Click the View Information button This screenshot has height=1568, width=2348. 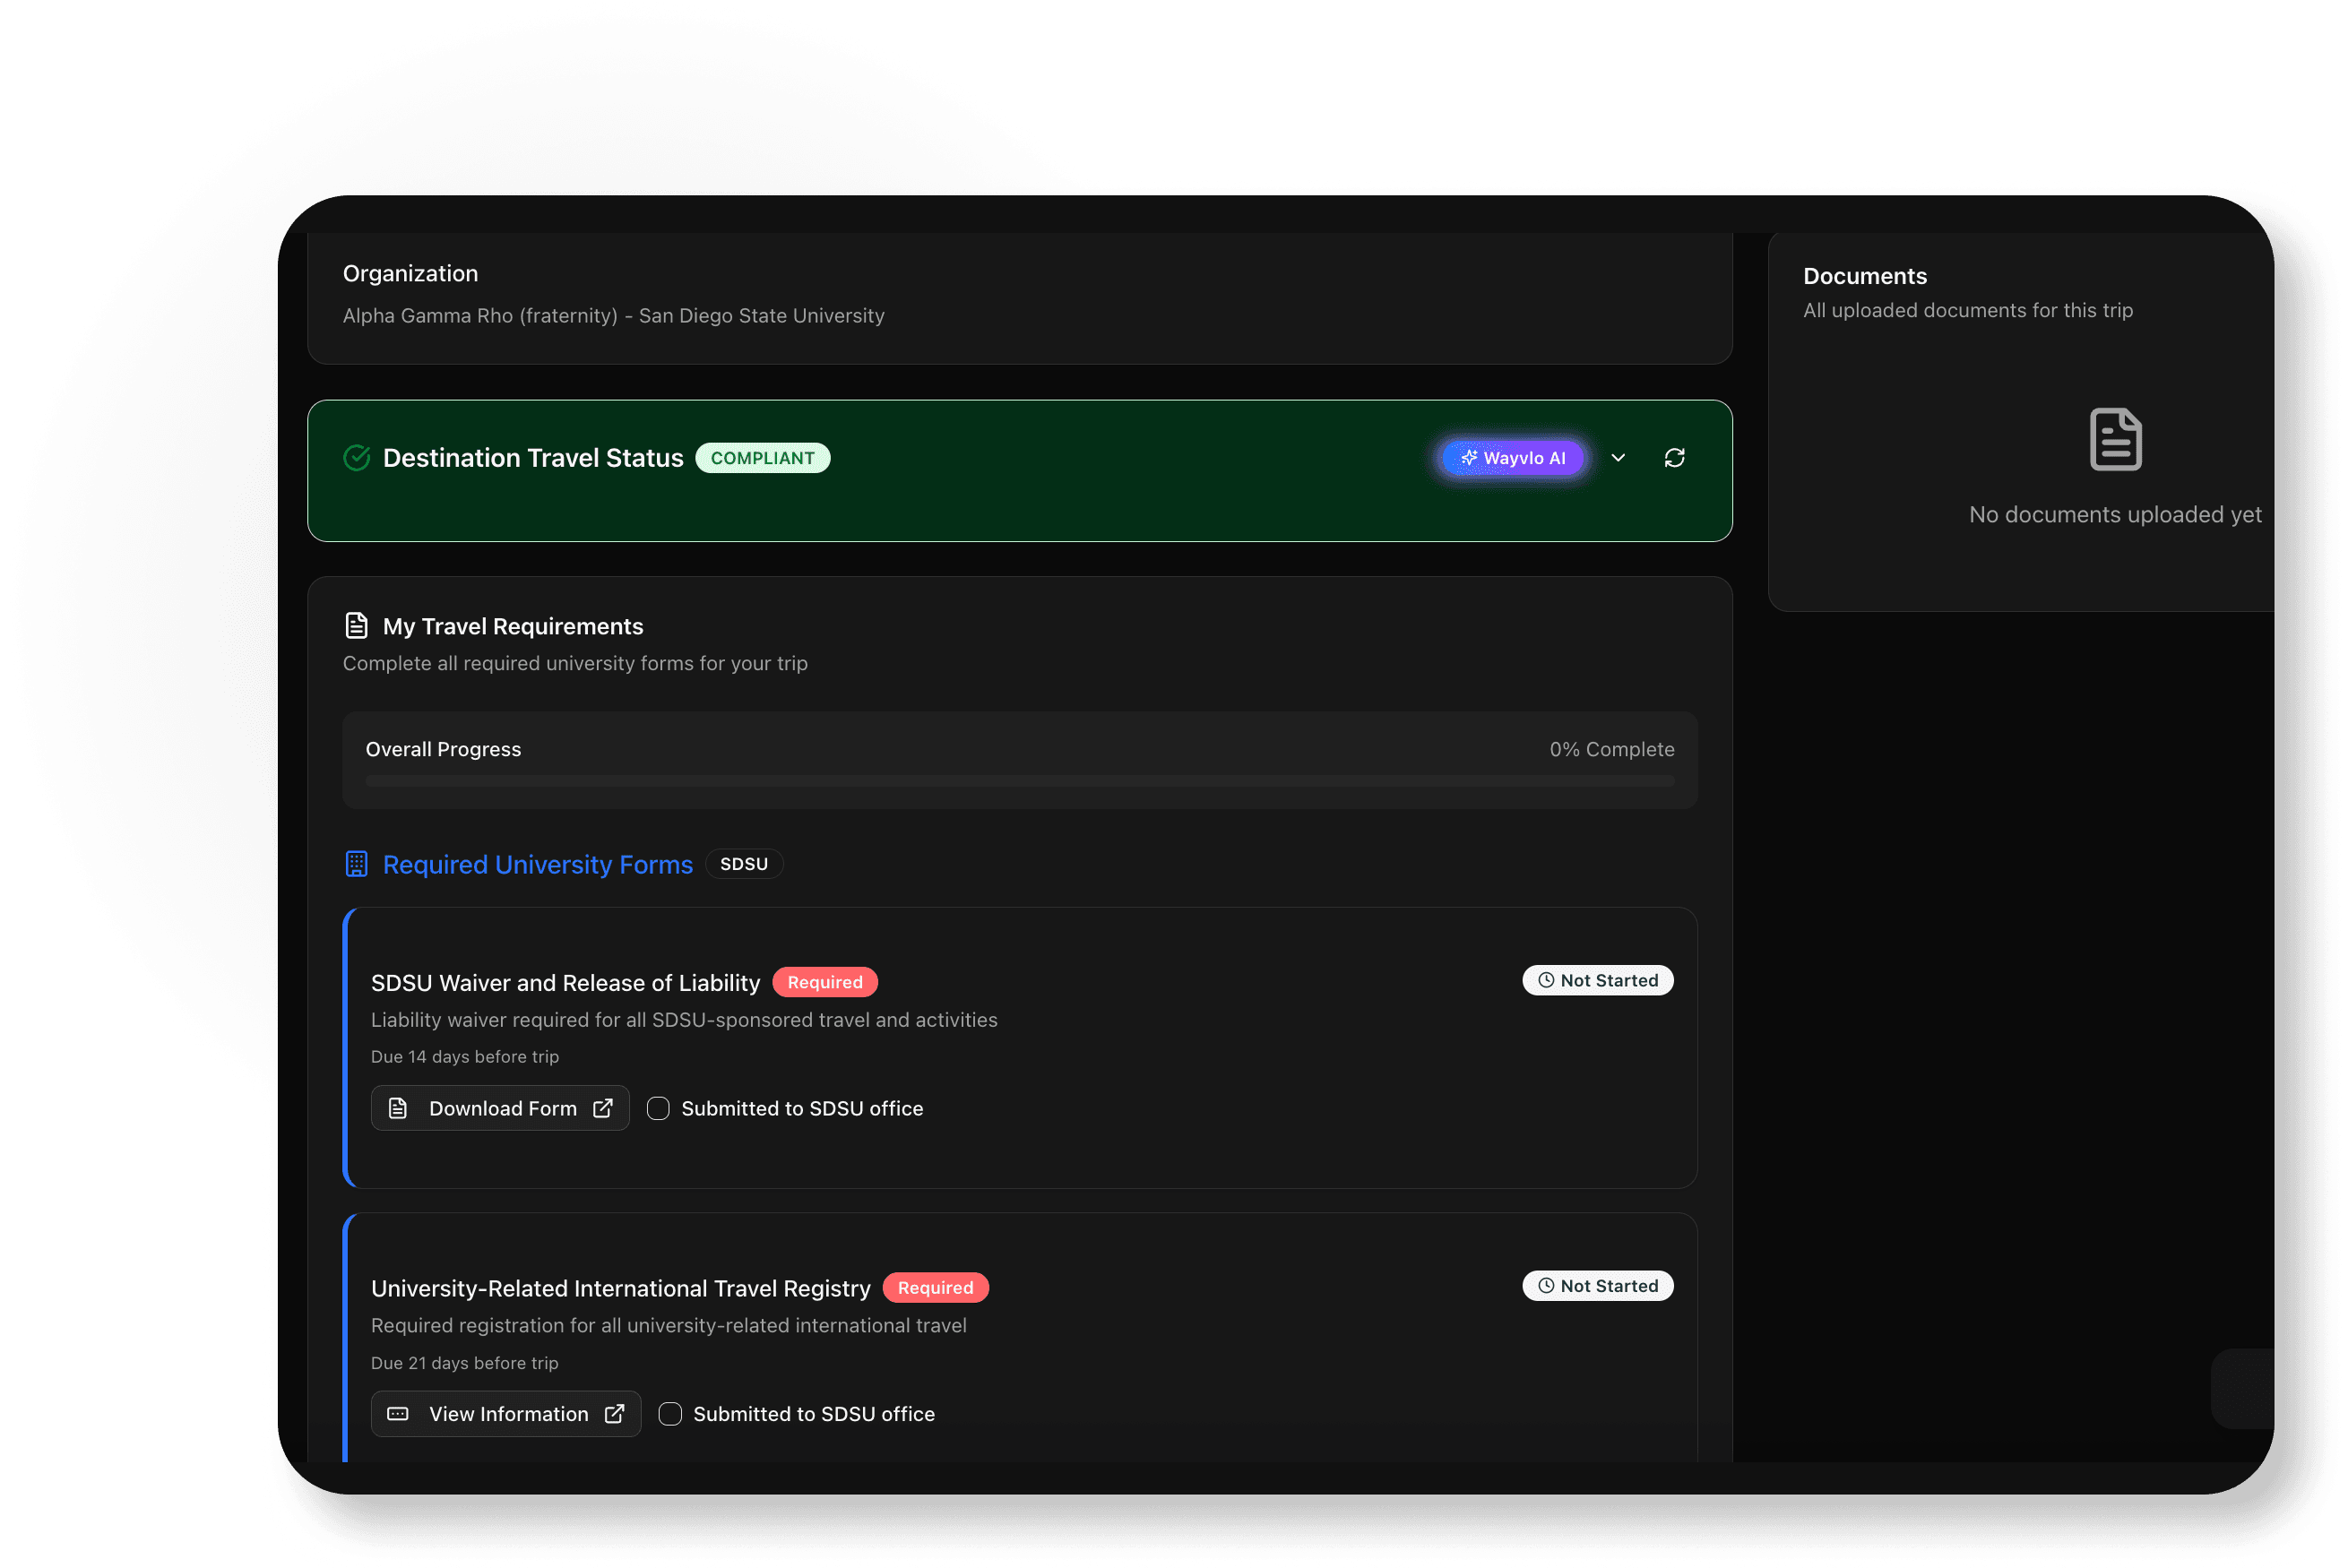[506, 1414]
